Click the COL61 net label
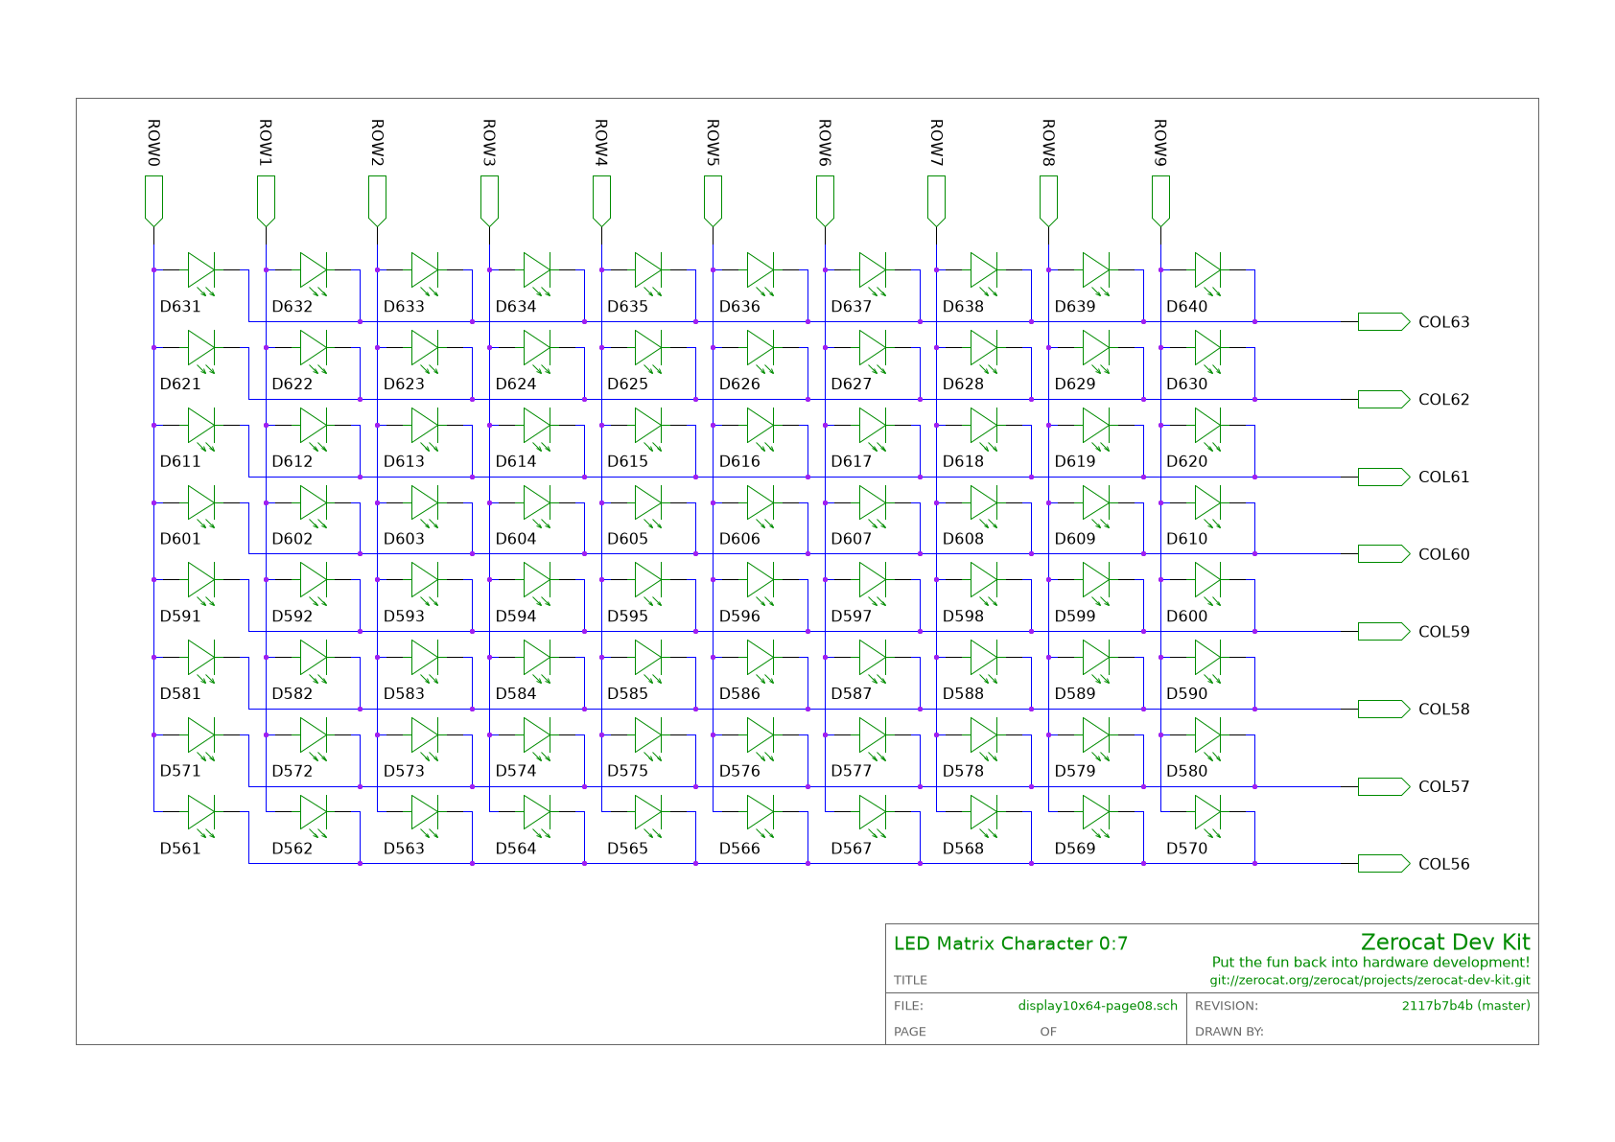Screen dimensions: 1615x1142 click(1443, 477)
